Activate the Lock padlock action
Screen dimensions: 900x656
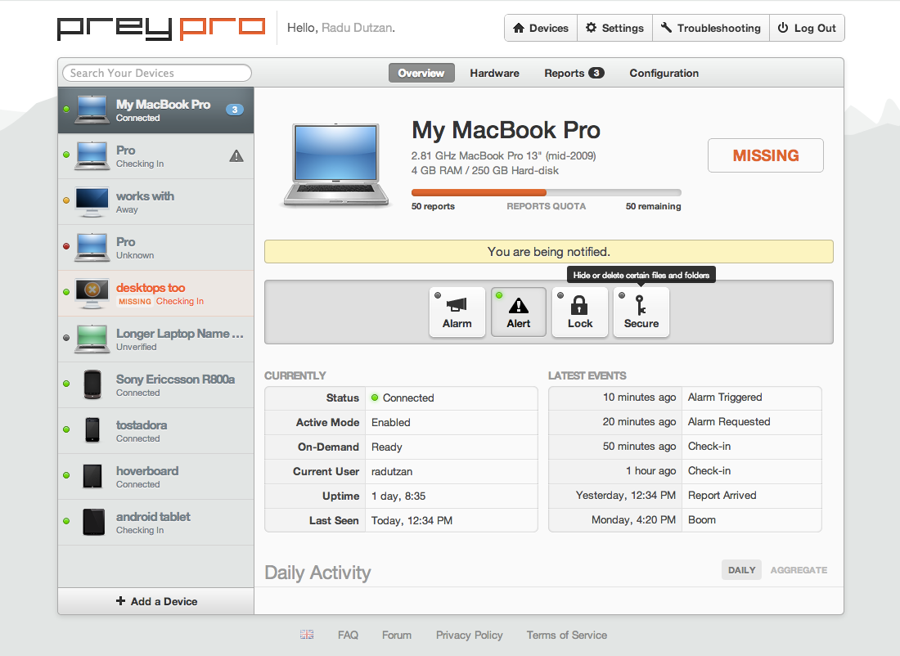coord(580,312)
